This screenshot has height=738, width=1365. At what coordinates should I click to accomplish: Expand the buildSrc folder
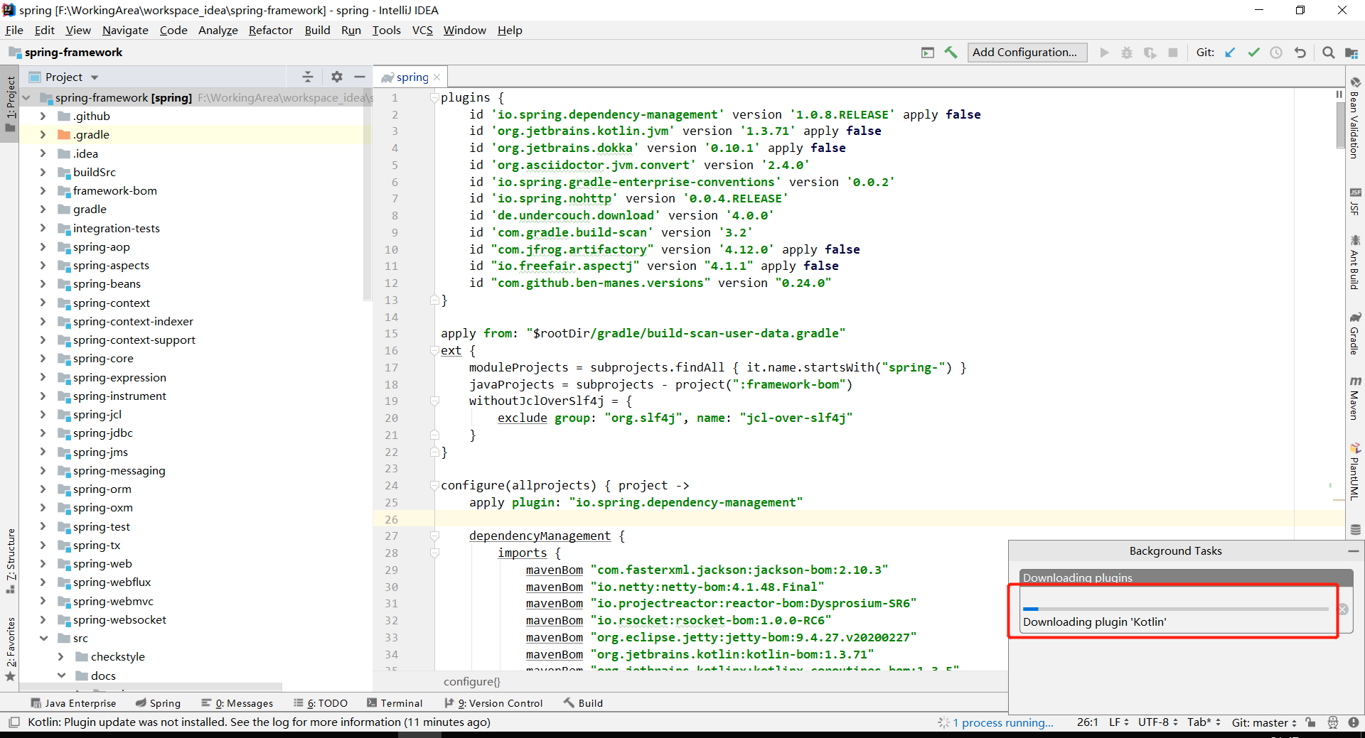[x=43, y=172]
